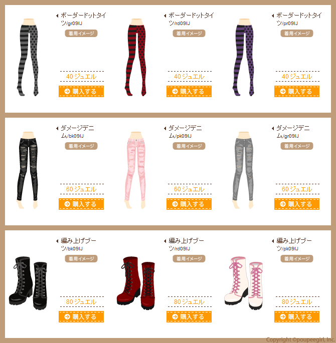The width and height of the screenshot is (336, 343).
Task: Select the pink damaged denim jeans
Action: click(135, 170)
